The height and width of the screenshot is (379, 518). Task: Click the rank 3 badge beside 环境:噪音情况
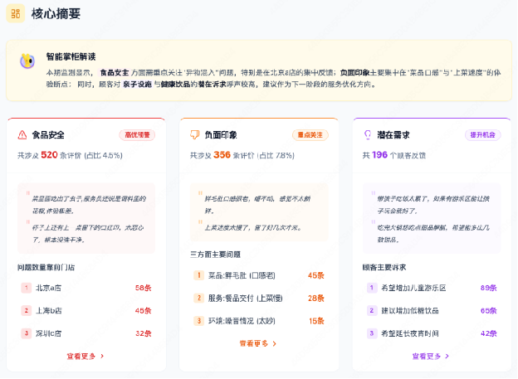(x=198, y=320)
